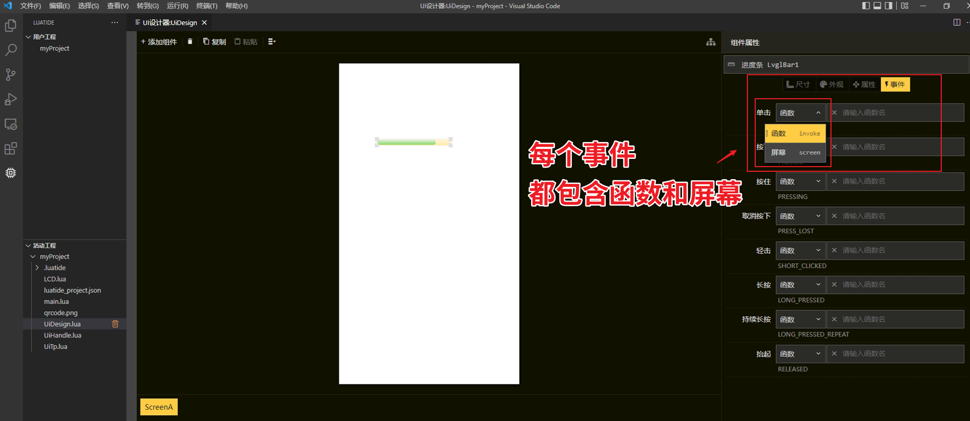Click the trash icon in designer toolbar
Viewport: 970px width, 421px height.
pos(190,41)
